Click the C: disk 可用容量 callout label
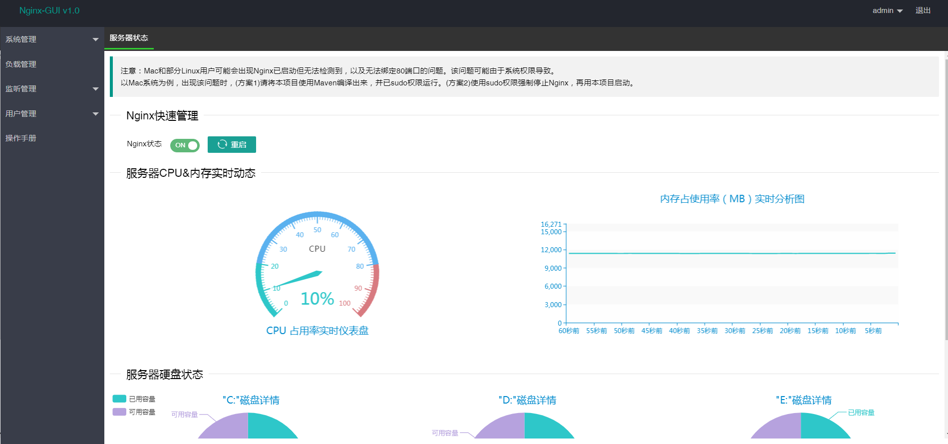 point(185,415)
